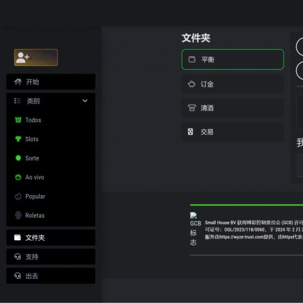Toggle the 类别 category list

(51, 101)
